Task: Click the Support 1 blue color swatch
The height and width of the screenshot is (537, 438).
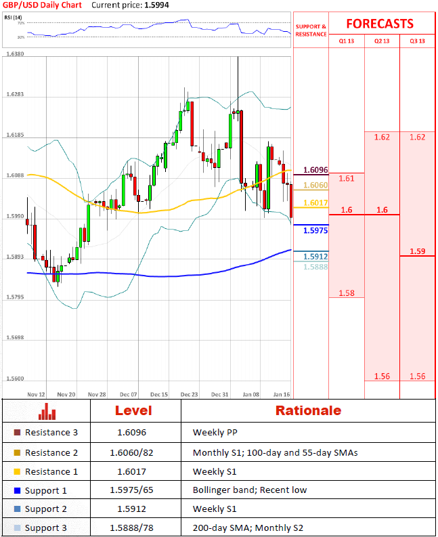Action: pyautogui.click(x=17, y=490)
